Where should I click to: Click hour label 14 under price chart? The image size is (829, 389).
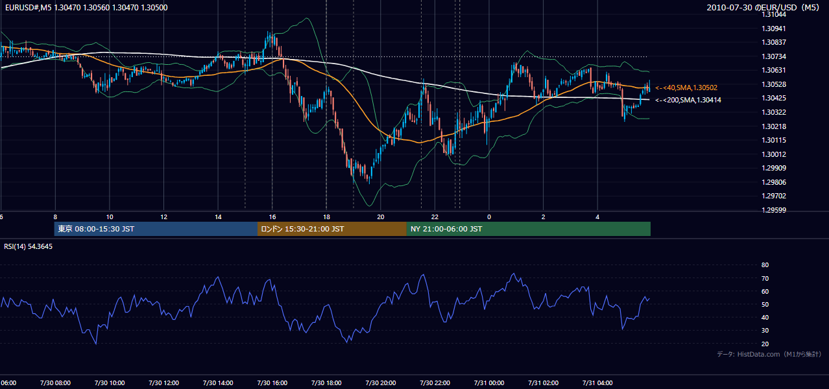218,217
